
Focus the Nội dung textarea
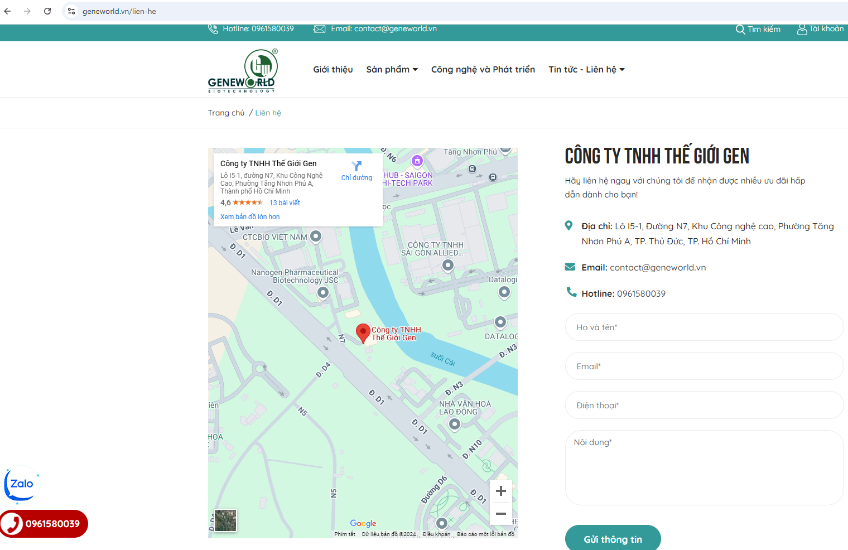(x=705, y=467)
